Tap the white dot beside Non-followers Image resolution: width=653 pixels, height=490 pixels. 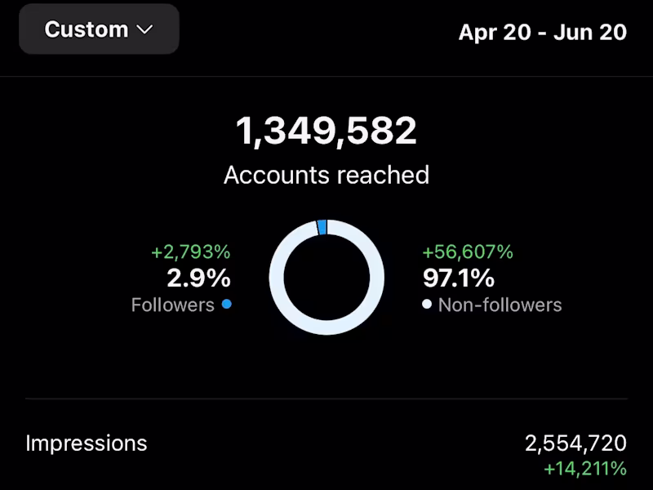pos(427,305)
